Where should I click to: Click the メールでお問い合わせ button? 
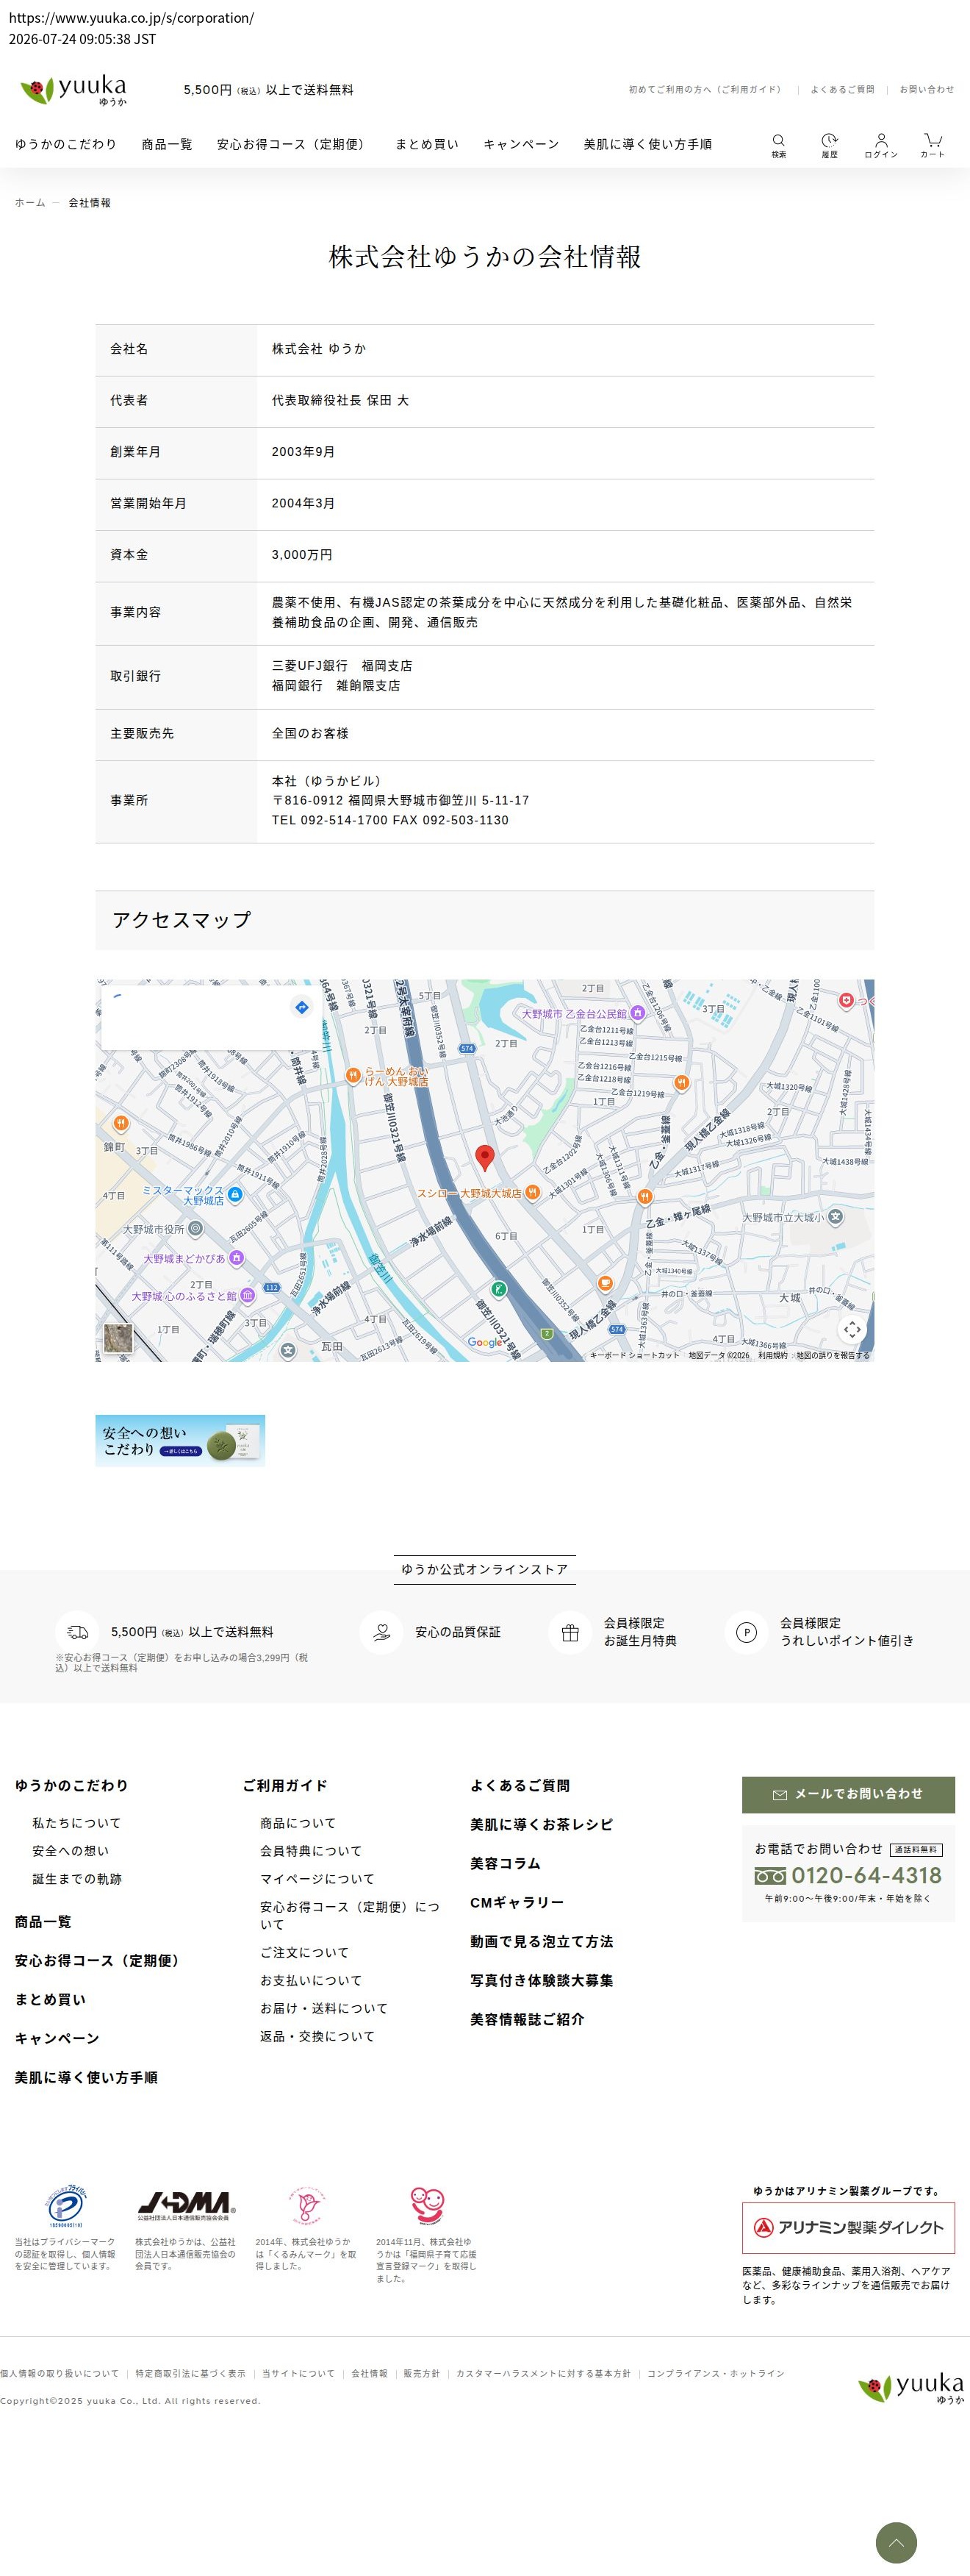pos(848,1794)
